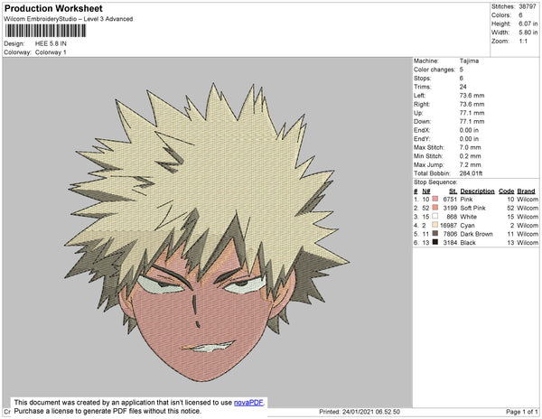Click the Dark Brown color swatch
This screenshot has height=419, width=542.
(435, 234)
